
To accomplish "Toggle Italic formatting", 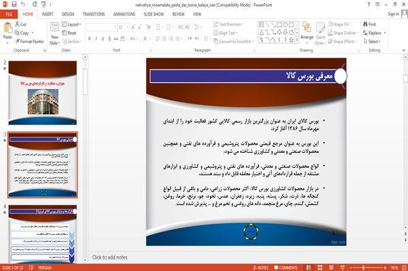I will [96, 39].
